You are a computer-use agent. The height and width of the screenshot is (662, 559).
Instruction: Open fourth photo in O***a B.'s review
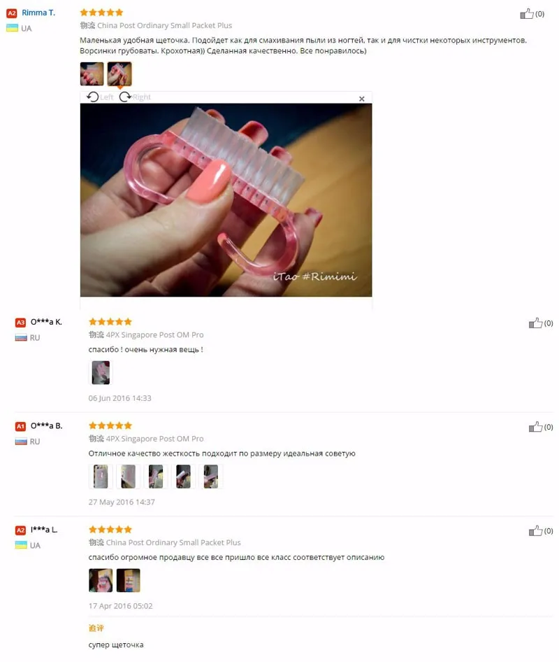click(183, 477)
